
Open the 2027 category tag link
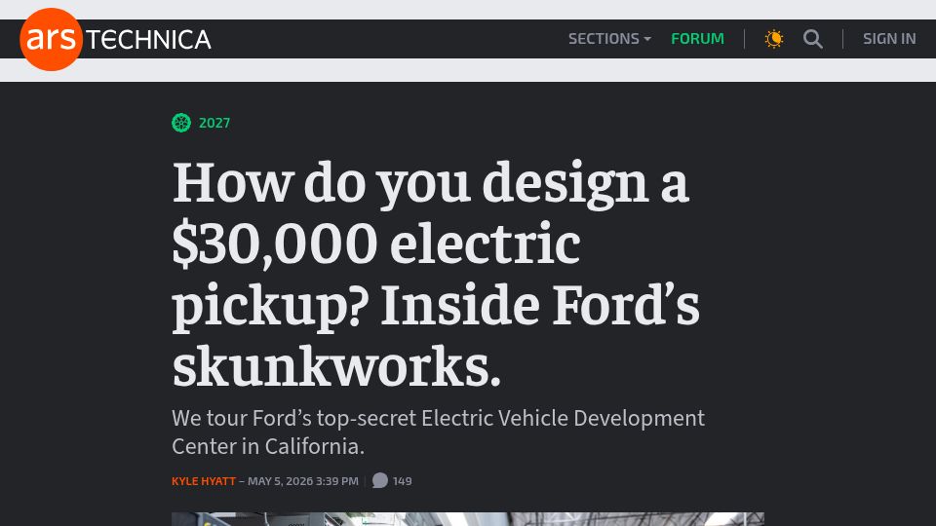coord(214,123)
